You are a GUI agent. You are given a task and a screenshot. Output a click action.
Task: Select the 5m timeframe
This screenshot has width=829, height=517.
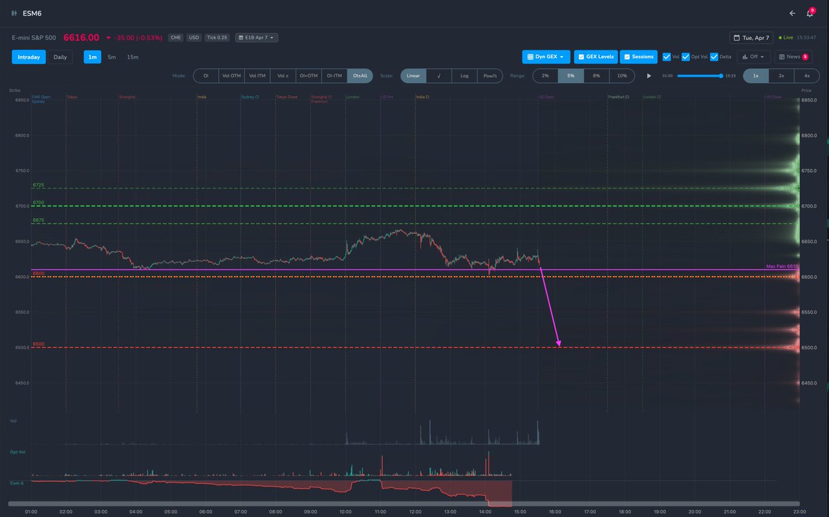112,57
